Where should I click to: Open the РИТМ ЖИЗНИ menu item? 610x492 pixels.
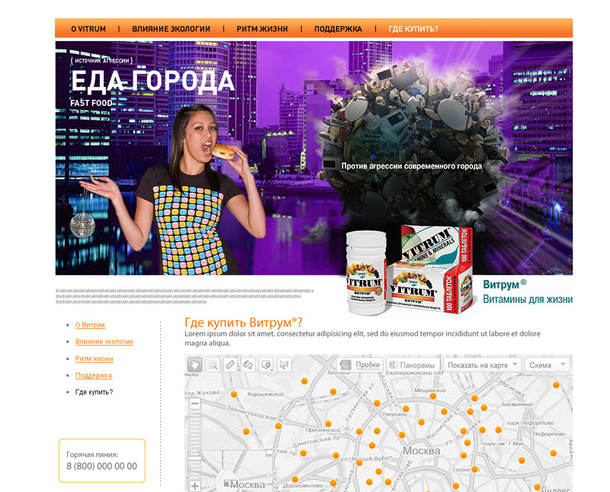(x=262, y=29)
